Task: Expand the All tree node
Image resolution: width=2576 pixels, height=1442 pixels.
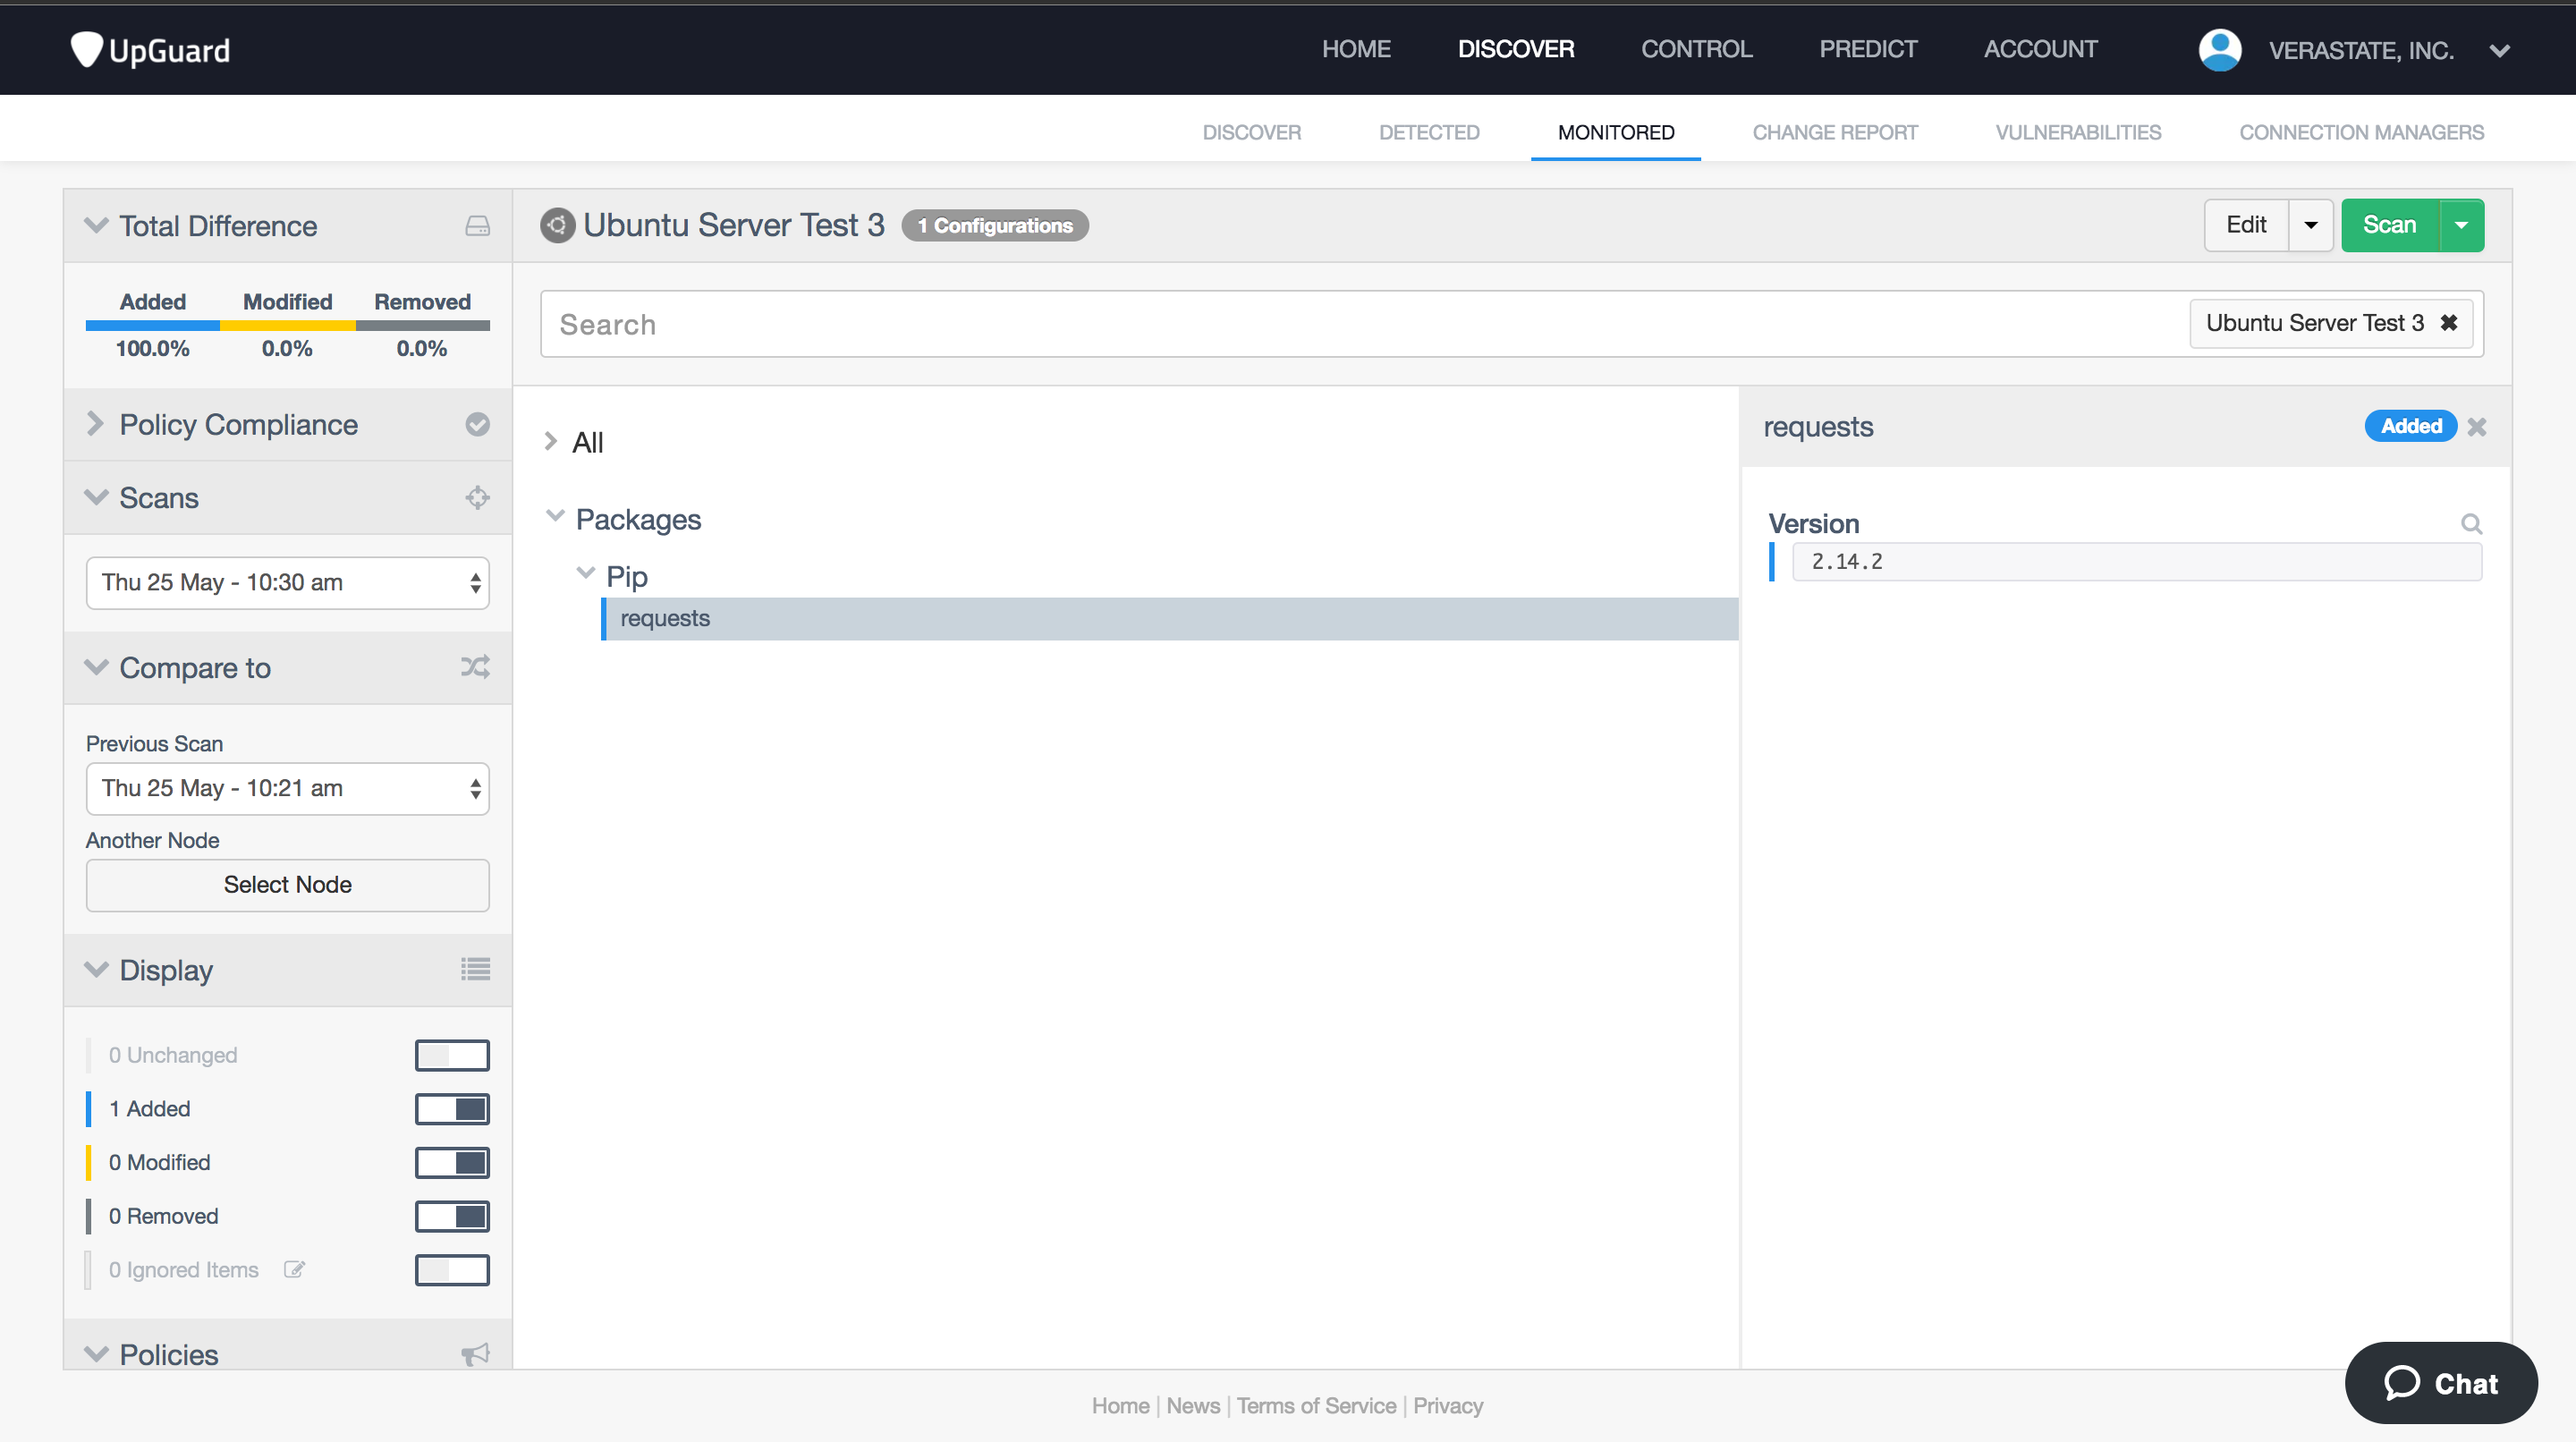Action: pyautogui.click(x=550, y=441)
